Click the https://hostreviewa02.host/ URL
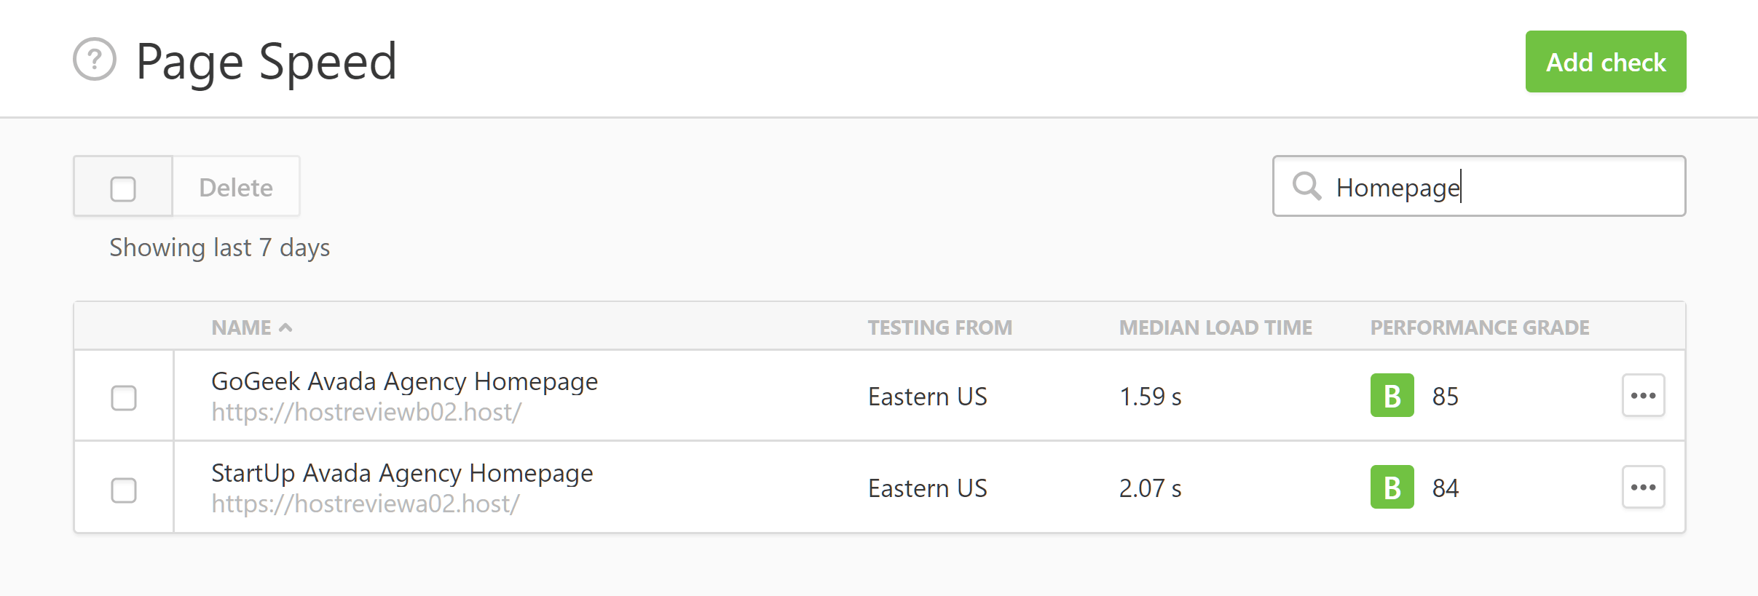1758x596 pixels. click(x=366, y=504)
